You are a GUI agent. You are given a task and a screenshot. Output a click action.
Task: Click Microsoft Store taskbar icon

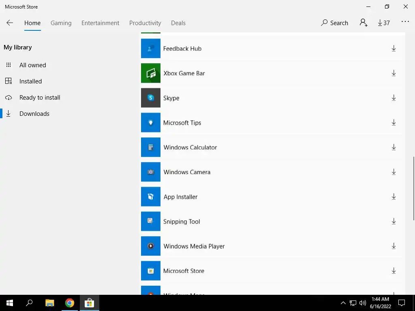pyautogui.click(x=90, y=303)
